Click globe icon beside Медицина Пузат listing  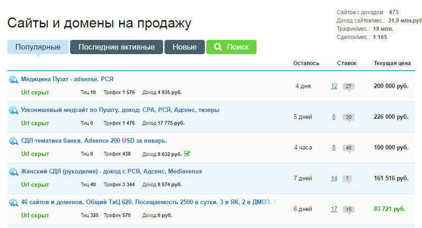tap(13, 80)
